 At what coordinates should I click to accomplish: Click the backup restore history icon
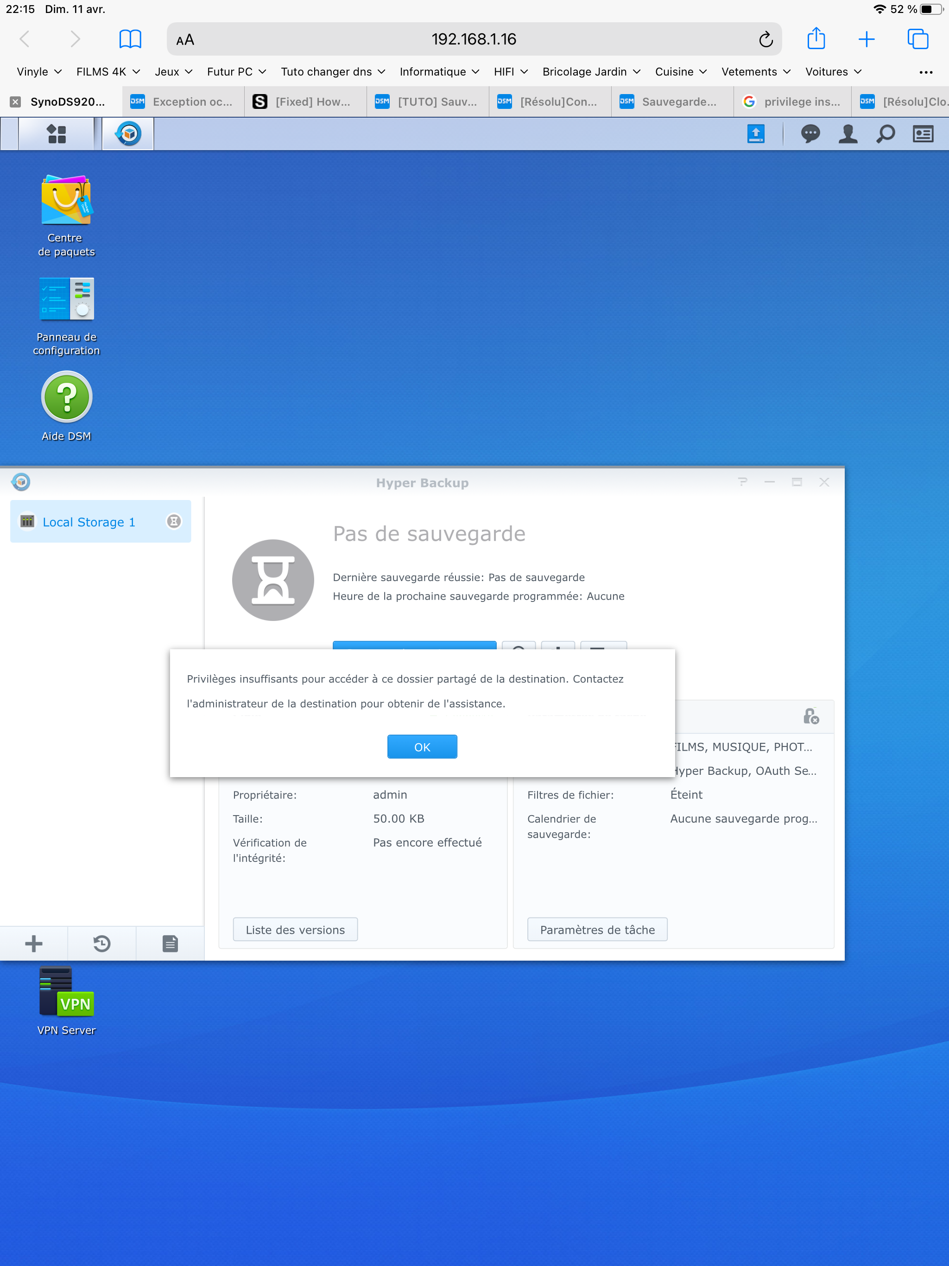[102, 943]
